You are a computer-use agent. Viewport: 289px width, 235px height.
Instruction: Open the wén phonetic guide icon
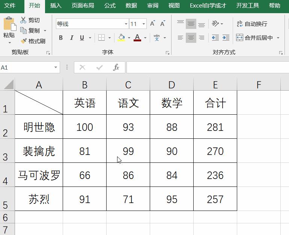(157, 38)
